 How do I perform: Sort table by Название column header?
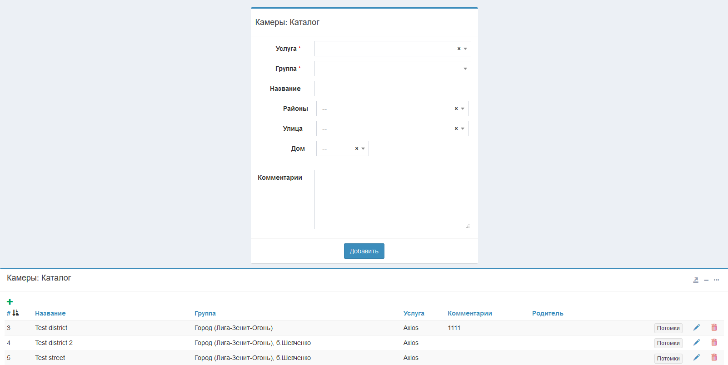(x=50, y=313)
